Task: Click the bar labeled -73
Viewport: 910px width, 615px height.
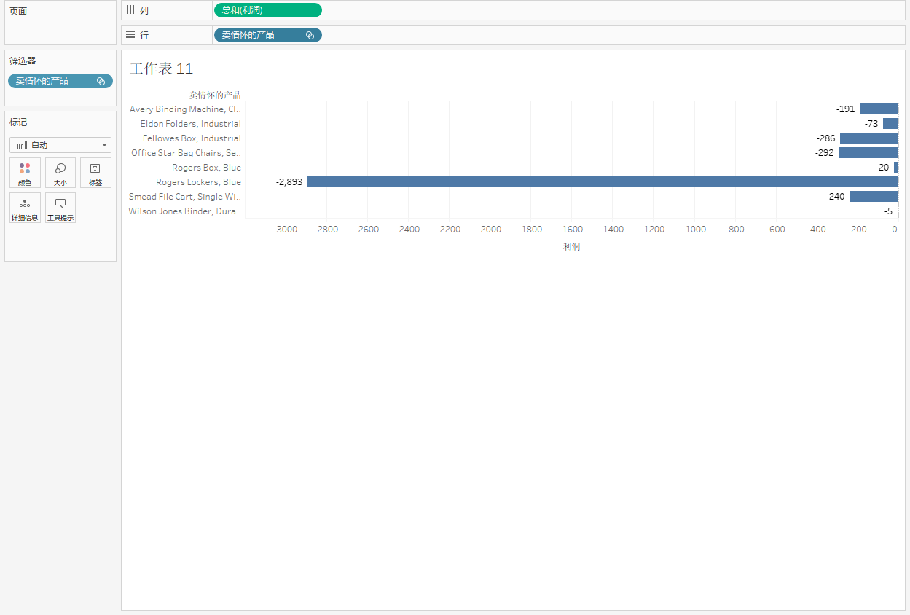Action: pos(890,124)
